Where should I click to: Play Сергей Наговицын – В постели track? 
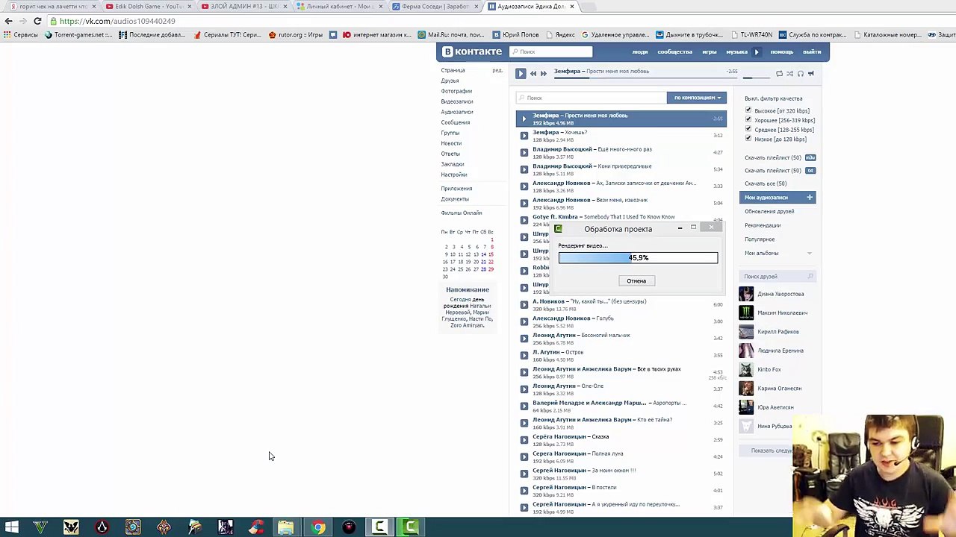(x=524, y=491)
